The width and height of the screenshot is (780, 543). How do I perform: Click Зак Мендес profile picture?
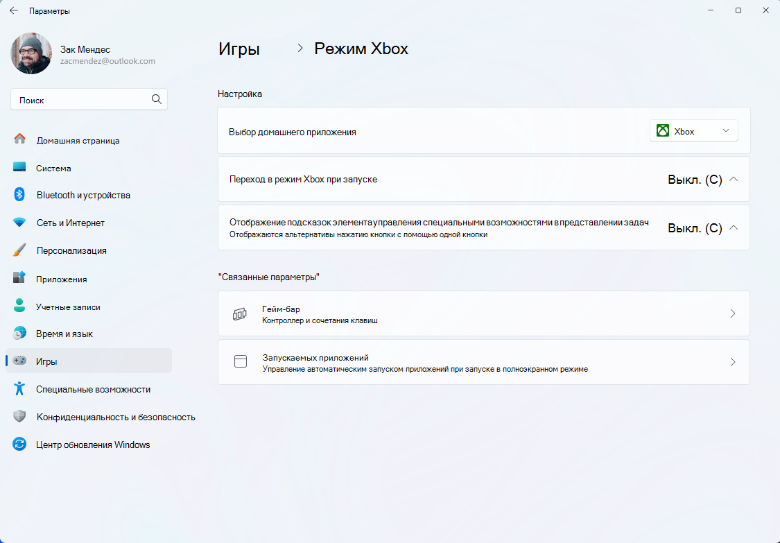click(31, 54)
